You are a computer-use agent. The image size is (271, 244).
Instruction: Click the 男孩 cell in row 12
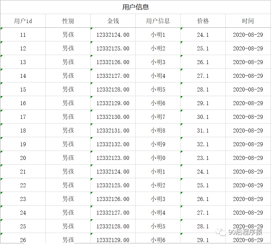pyautogui.click(x=68, y=48)
